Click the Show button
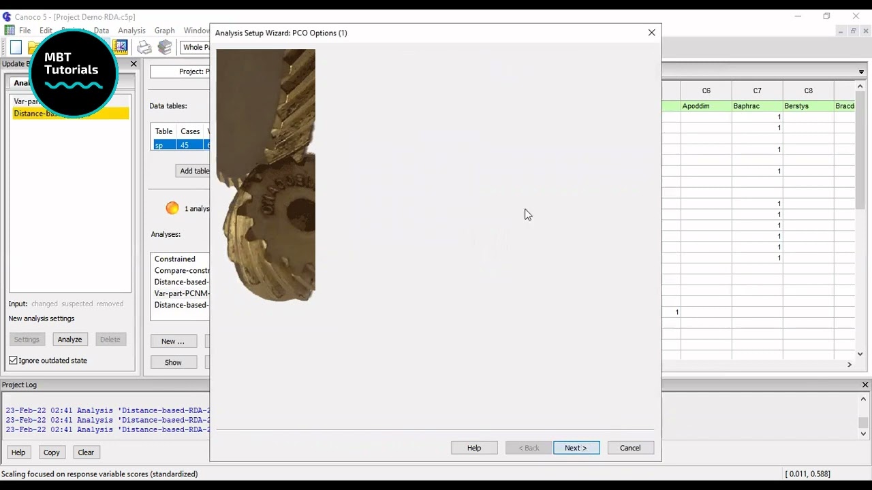Viewport: 872px width, 490px height. coord(173,363)
